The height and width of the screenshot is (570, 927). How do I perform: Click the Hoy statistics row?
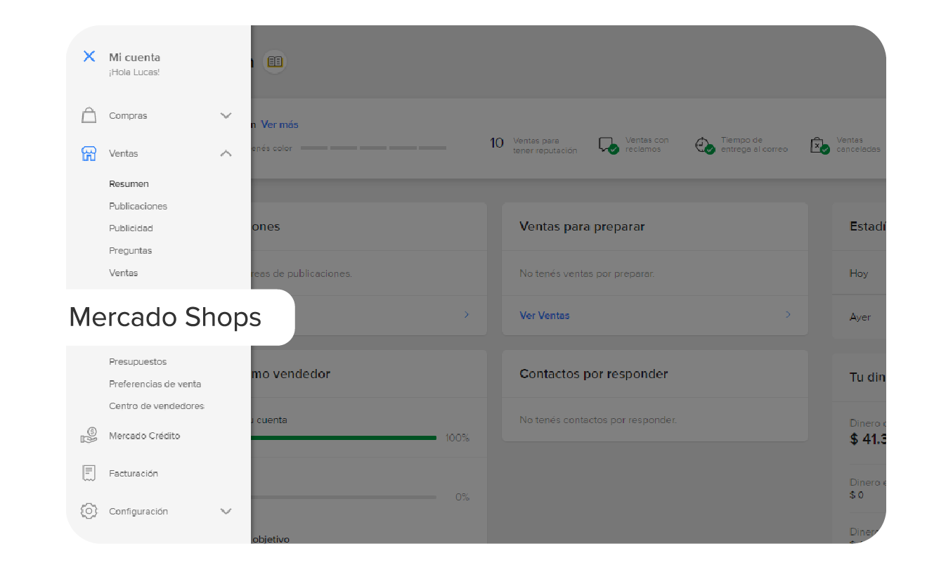[x=859, y=273]
